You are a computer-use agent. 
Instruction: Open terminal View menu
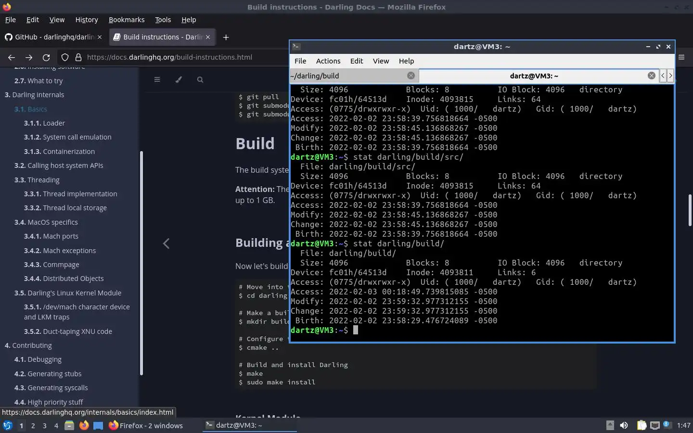381,61
